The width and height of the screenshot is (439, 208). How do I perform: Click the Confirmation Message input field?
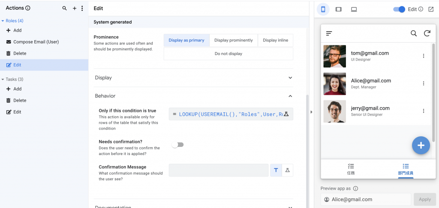point(218,170)
